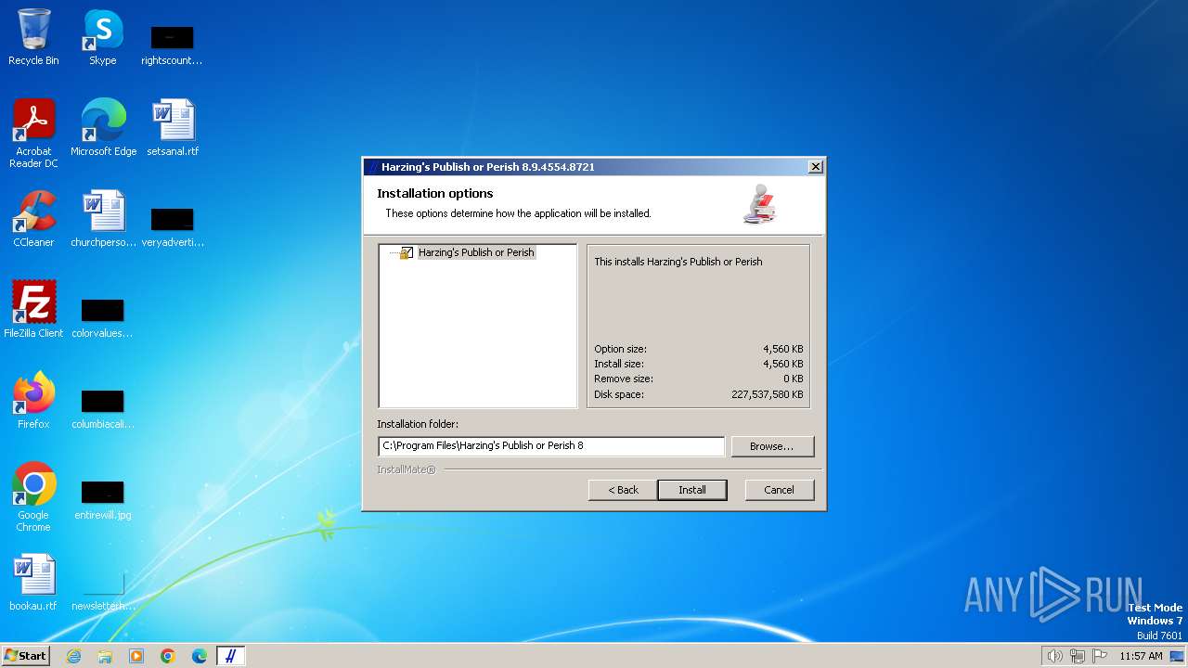Select the colorvalues desktop file
This screenshot has height=668, width=1188.
point(102,316)
